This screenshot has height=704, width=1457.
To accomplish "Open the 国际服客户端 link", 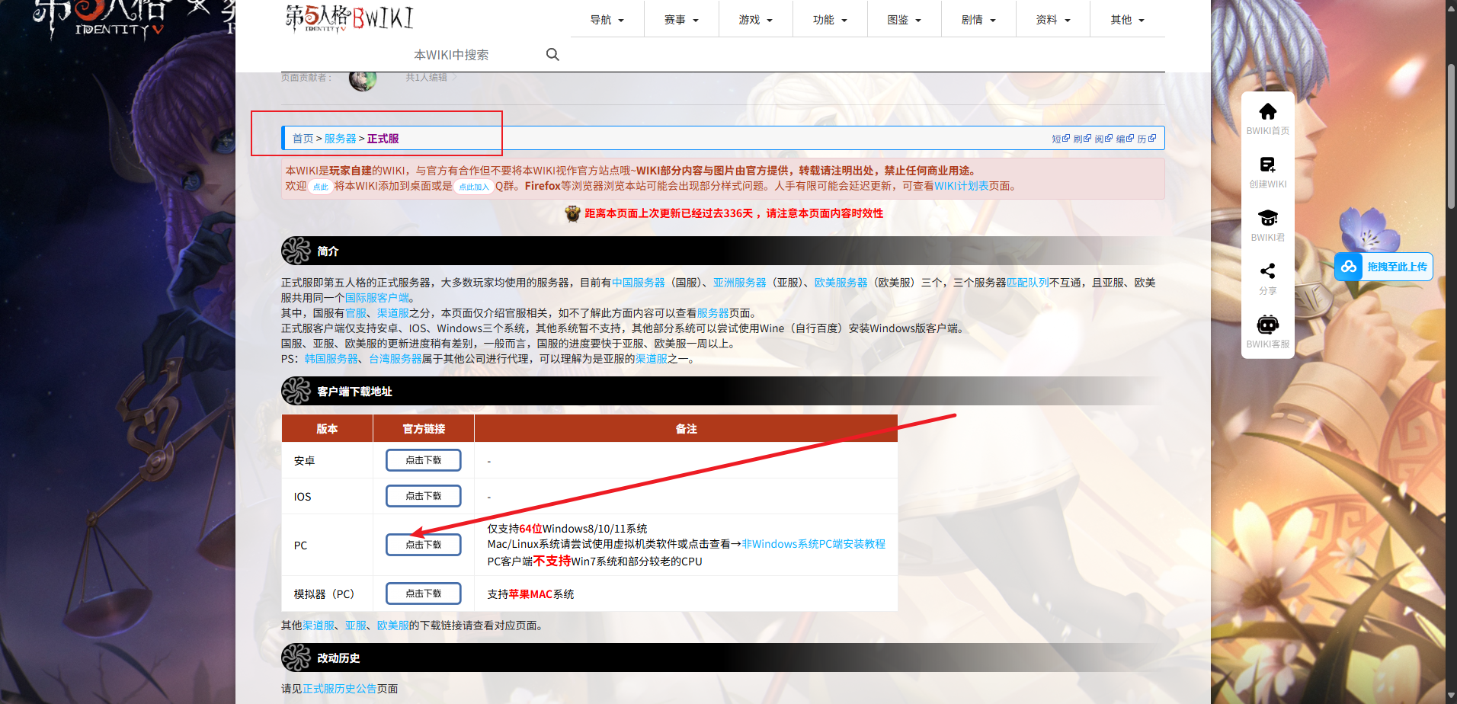I will click(376, 298).
